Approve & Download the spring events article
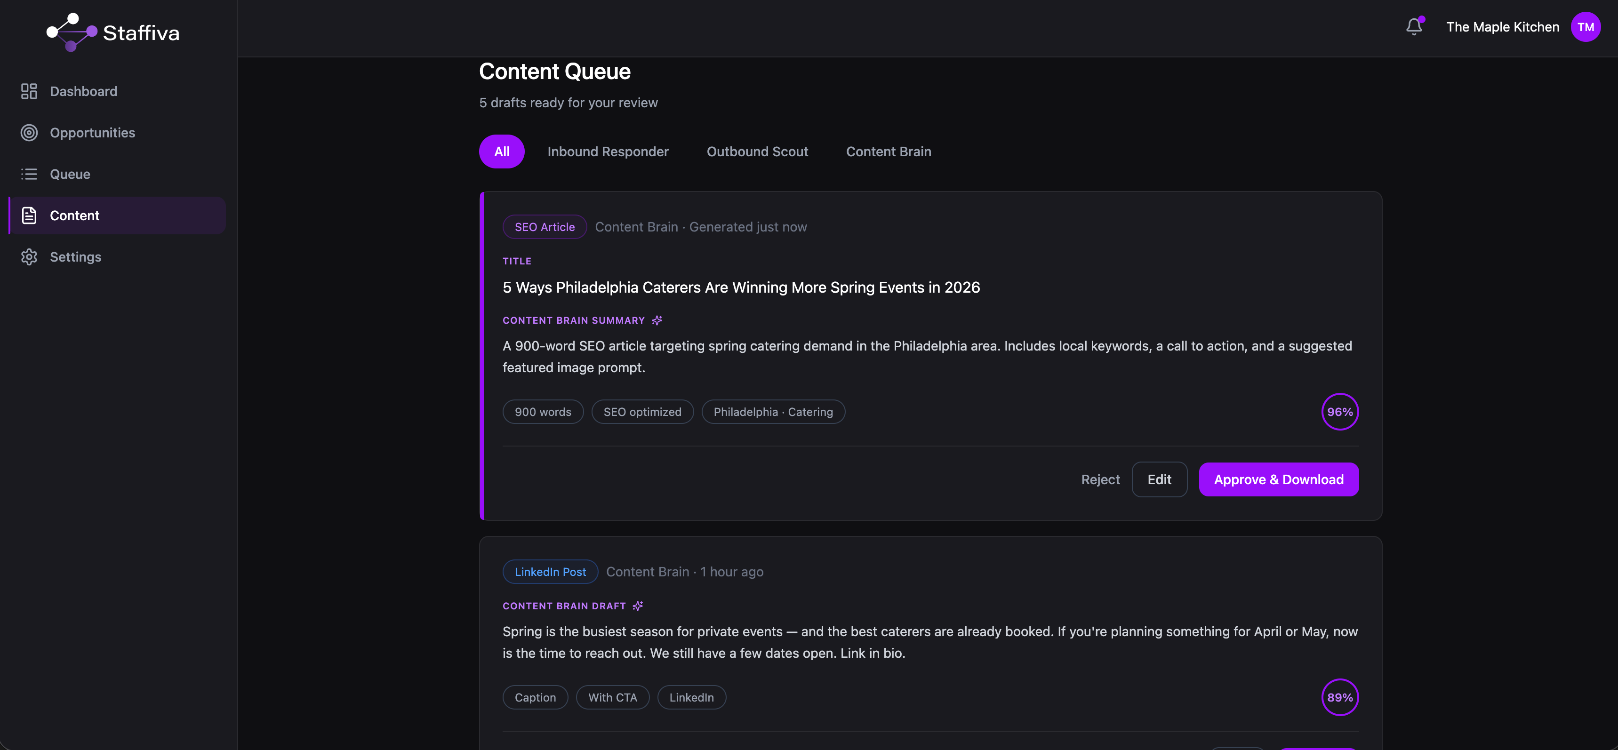Image resolution: width=1618 pixels, height=750 pixels. [x=1278, y=479]
